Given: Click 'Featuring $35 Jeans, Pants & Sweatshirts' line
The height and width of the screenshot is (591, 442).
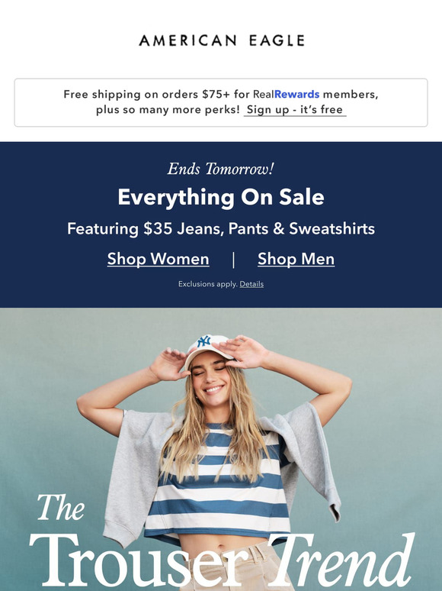Looking at the screenshot, I should (221, 229).
